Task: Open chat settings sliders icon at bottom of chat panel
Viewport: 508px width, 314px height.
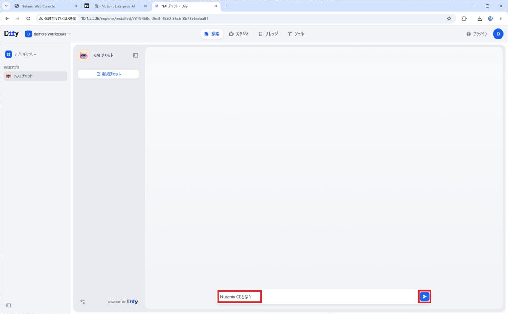Action: pos(83,302)
